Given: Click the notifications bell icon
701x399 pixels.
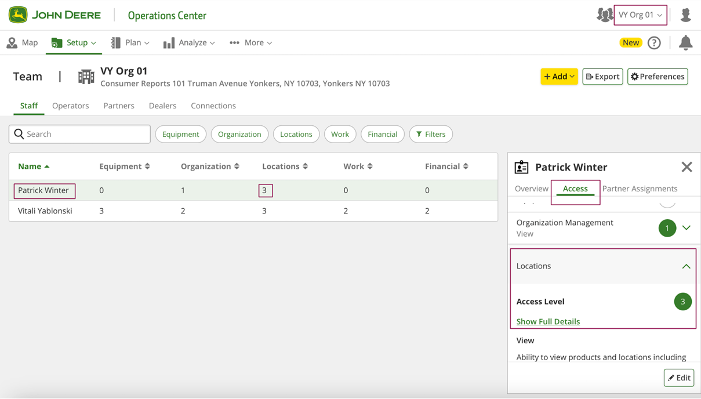Looking at the screenshot, I should coord(685,42).
